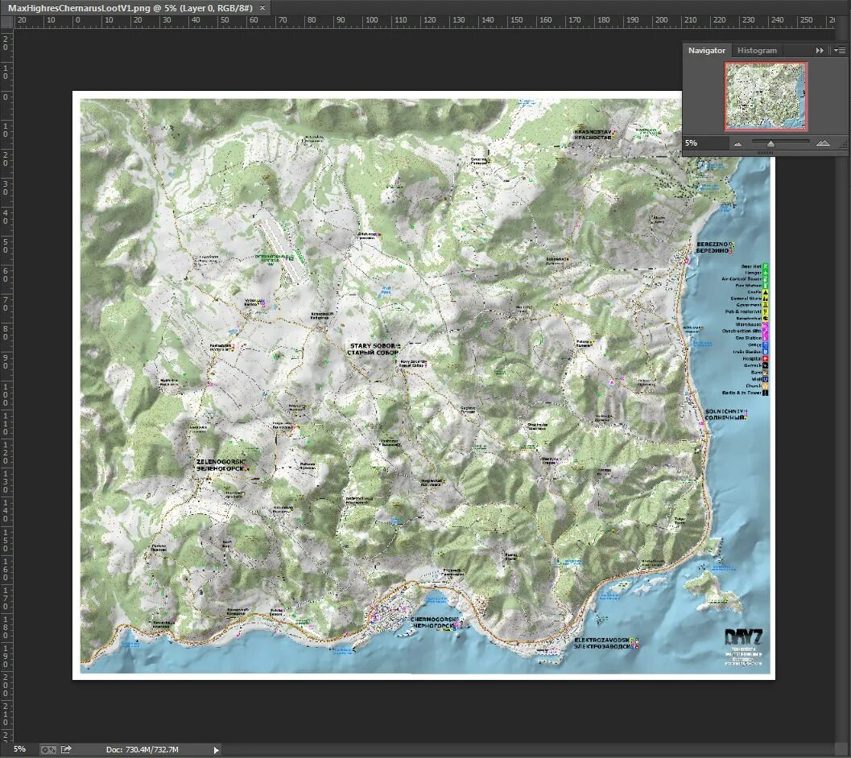The height and width of the screenshot is (758, 851).
Task: Click the DAYZ logo on the map
Action: click(744, 637)
